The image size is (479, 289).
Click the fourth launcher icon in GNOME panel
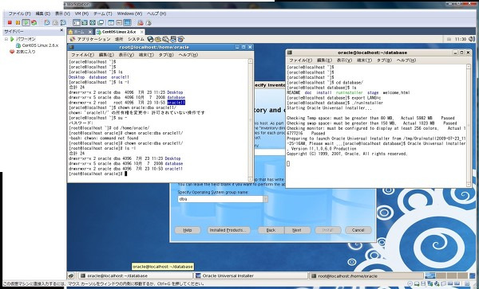click(x=173, y=39)
